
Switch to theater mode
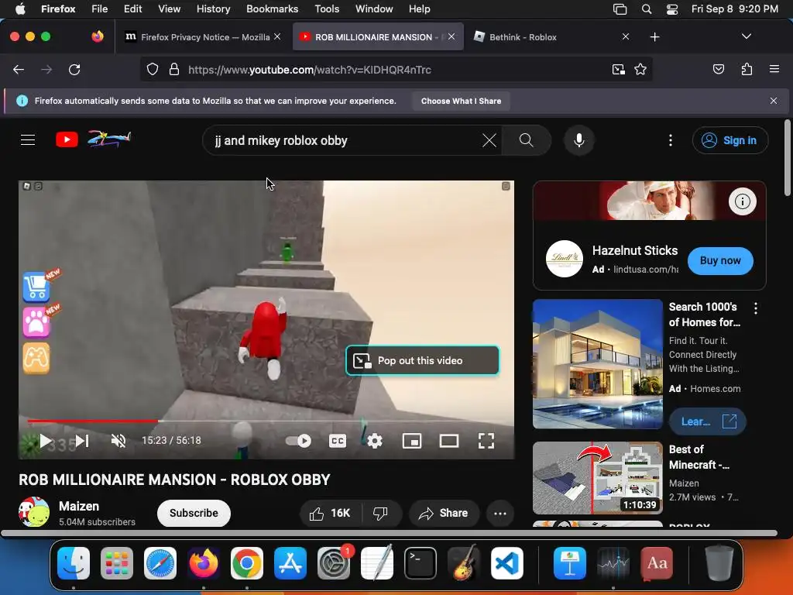448,441
